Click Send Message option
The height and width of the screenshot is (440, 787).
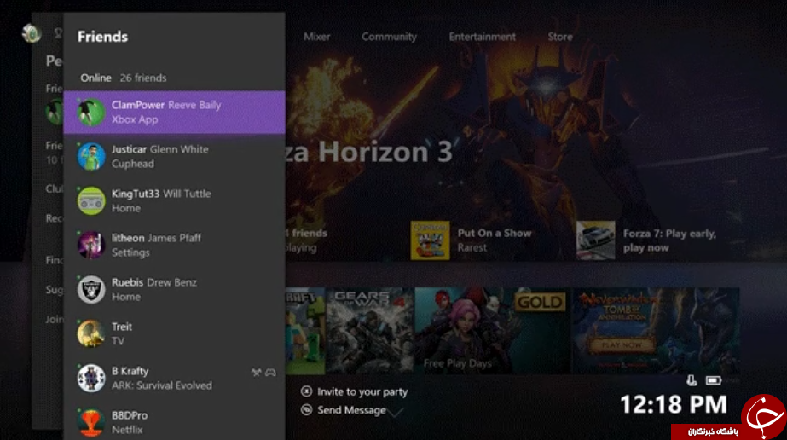coord(351,410)
